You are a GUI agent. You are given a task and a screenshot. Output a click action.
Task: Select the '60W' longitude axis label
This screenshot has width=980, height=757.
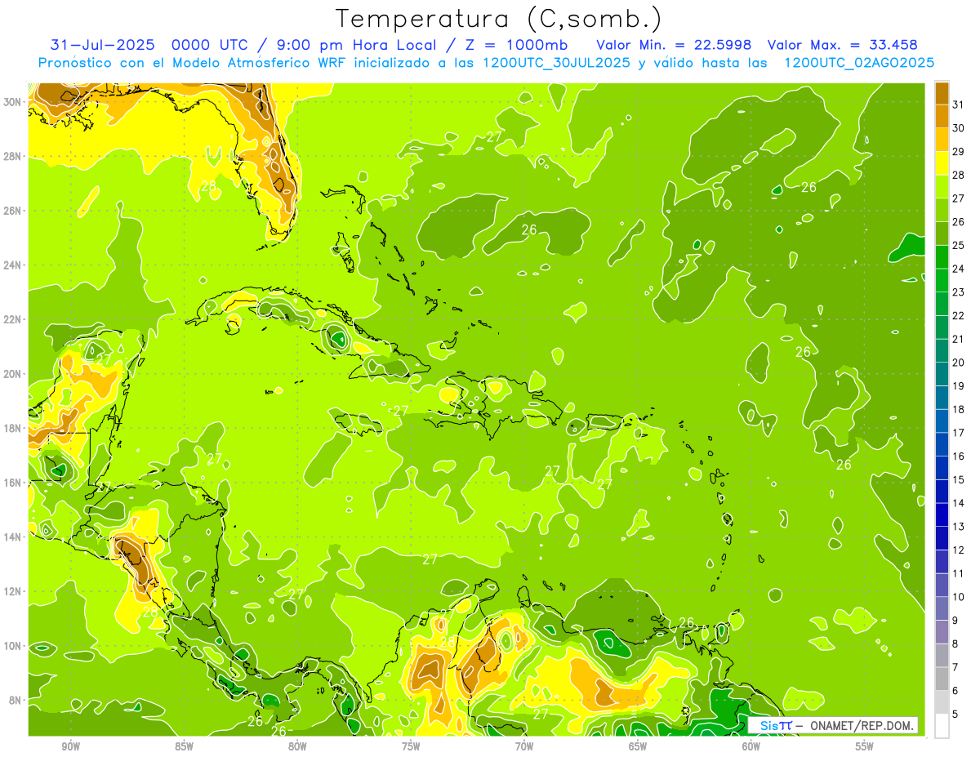[751, 746]
